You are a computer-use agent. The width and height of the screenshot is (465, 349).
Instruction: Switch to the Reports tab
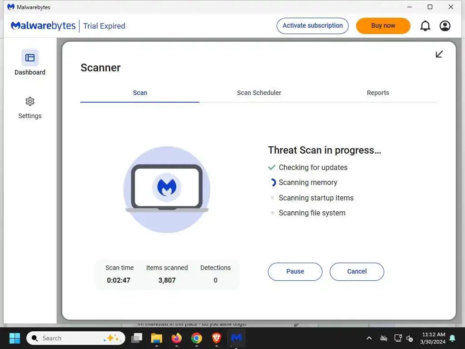[x=378, y=93]
